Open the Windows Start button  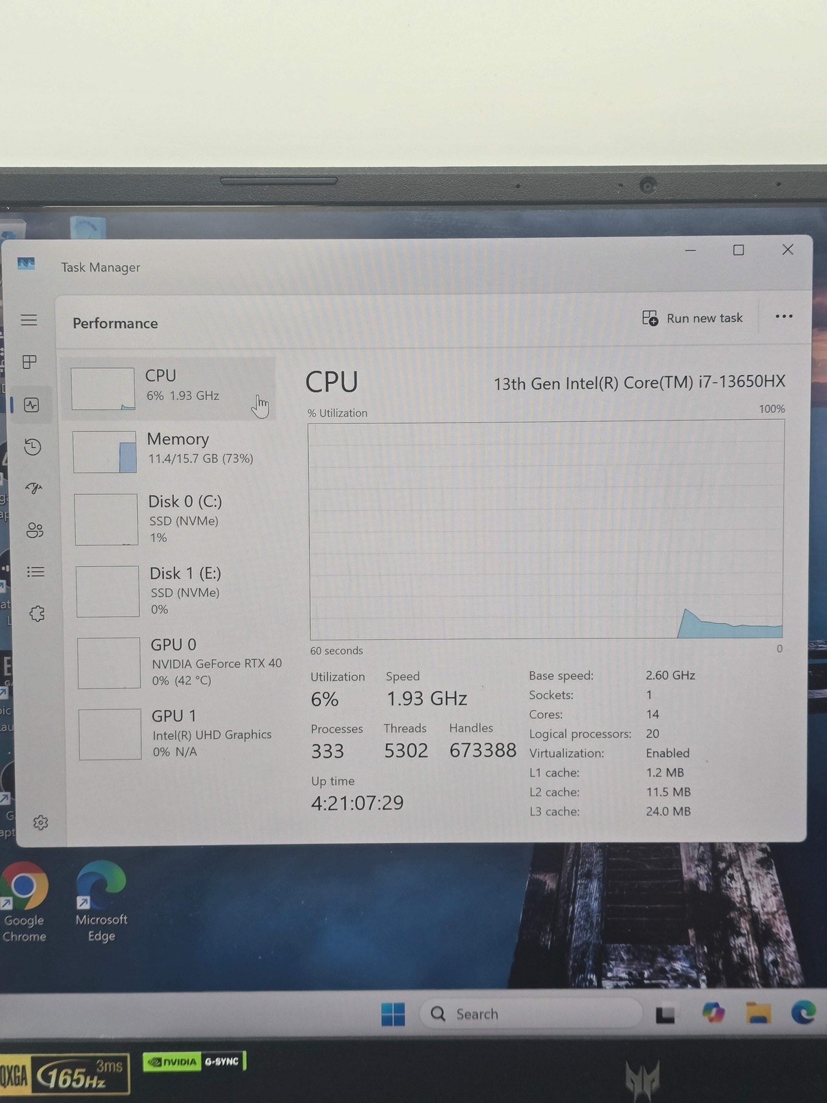tap(394, 1014)
